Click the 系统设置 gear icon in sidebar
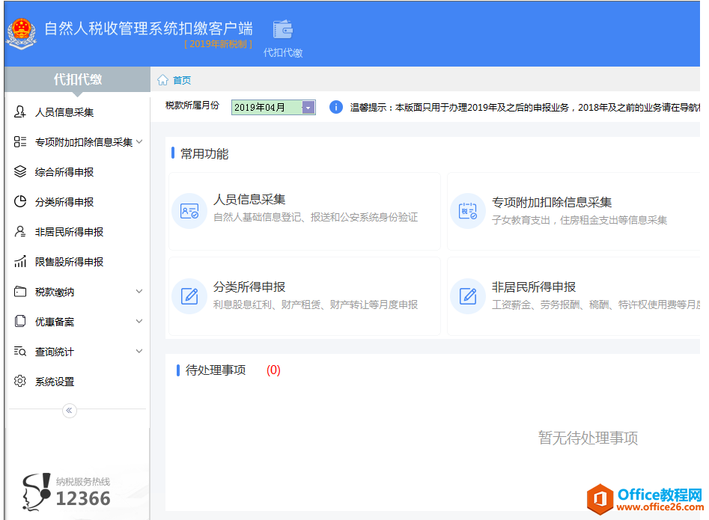Image resolution: width=709 pixels, height=520 pixels. (20, 382)
